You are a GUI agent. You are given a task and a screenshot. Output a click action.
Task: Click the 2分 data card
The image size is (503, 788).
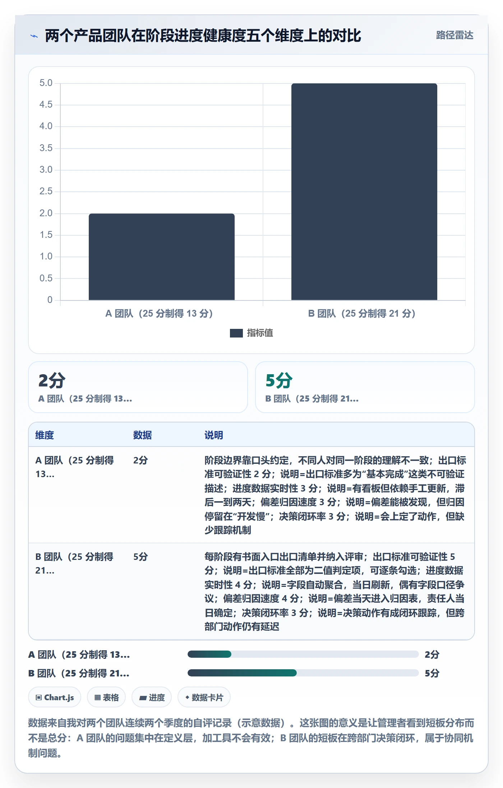[138, 387]
